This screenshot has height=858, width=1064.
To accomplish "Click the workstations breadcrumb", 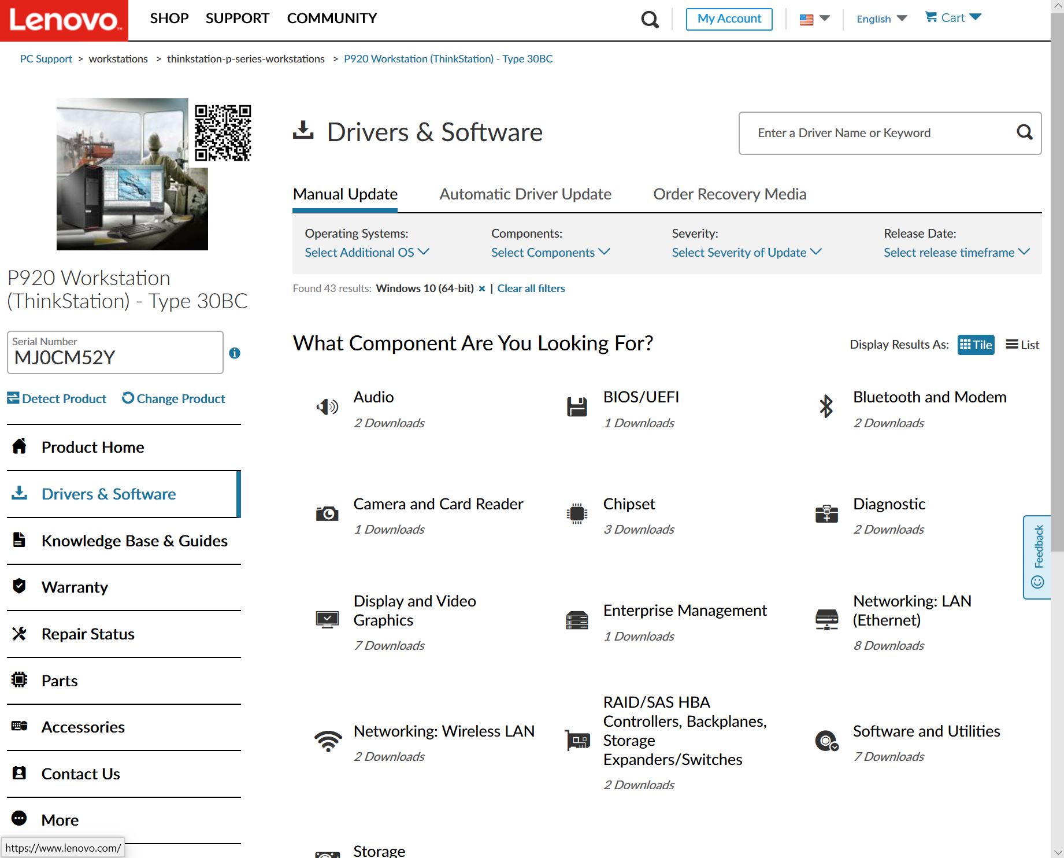I will click(118, 59).
